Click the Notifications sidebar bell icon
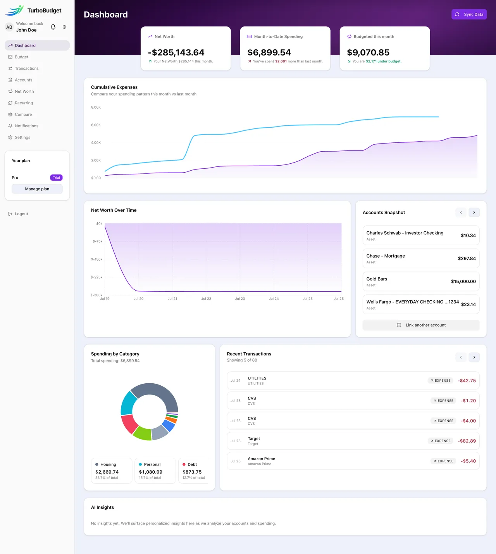This screenshot has width=496, height=554. [10, 126]
